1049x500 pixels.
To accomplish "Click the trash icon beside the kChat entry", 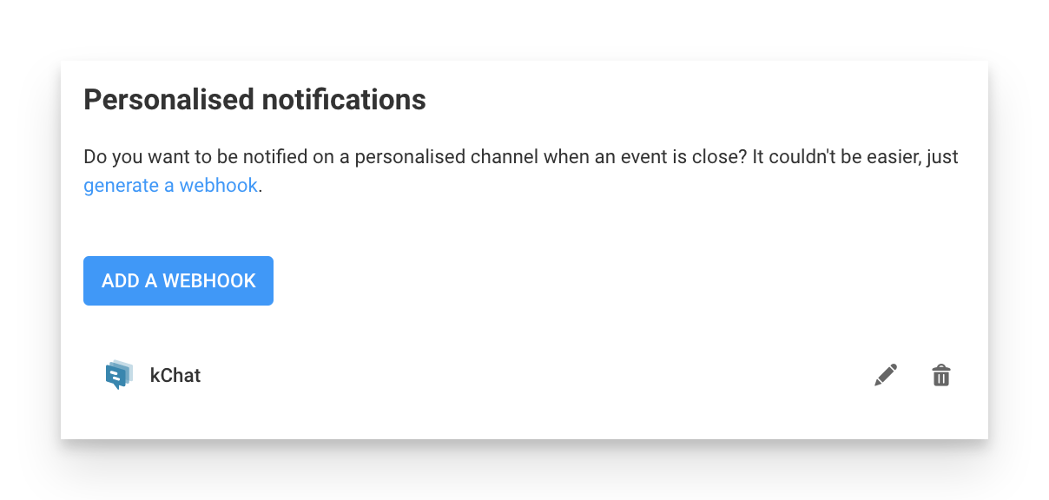I will (941, 375).
